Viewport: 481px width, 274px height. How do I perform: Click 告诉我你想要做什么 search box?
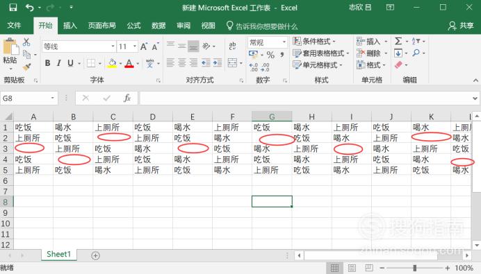pyautogui.click(x=262, y=26)
